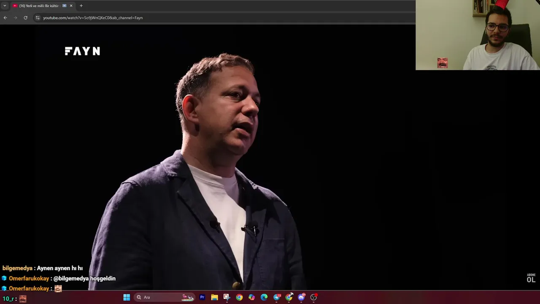Go back to the previous page
The height and width of the screenshot is (304, 540).
pos(5,18)
